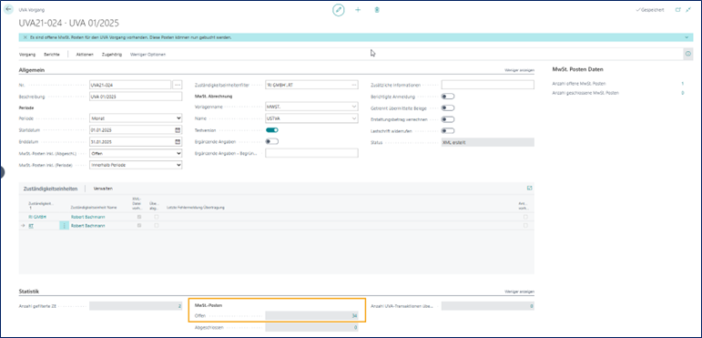Toggle Getrennt übermittelte Belege switch
The image size is (702, 338).
448,108
